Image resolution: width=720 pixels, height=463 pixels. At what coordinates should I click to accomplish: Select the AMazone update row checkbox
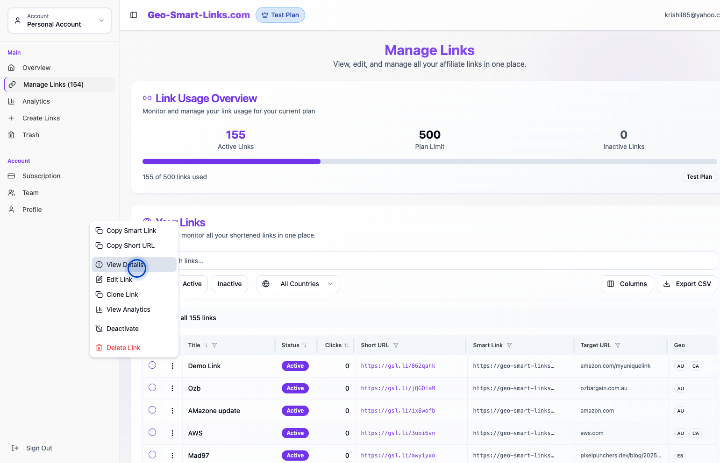point(152,410)
